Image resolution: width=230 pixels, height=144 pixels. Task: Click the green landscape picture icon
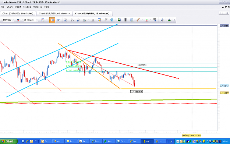click(119, 20)
